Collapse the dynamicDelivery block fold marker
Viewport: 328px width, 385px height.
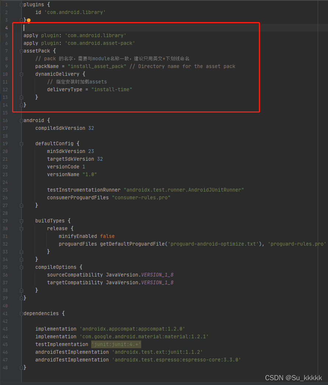click(x=22, y=74)
